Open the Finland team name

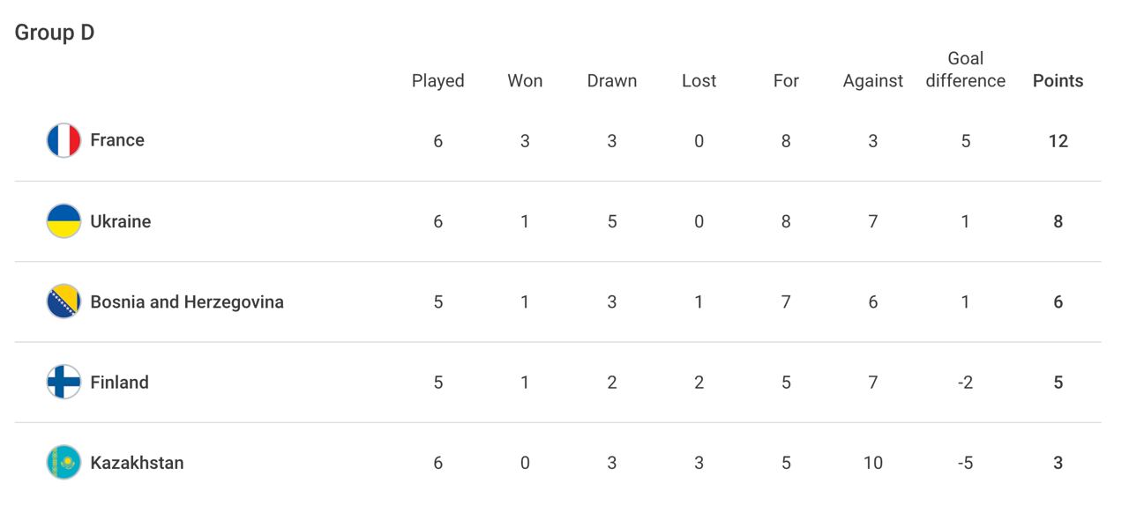[x=119, y=383]
